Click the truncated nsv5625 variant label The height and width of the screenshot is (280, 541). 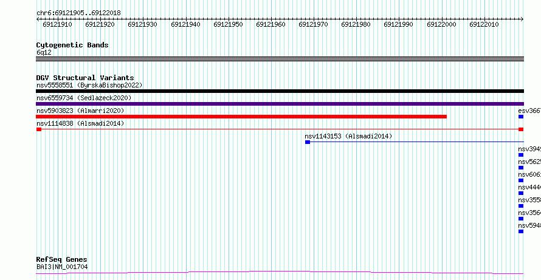point(529,162)
